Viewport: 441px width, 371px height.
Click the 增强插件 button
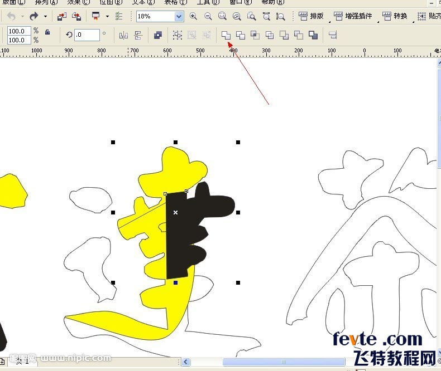point(353,16)
